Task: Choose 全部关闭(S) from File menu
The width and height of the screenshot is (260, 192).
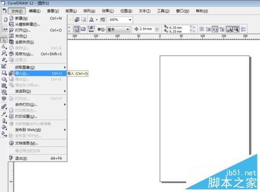Action: click(x=37, y=42)
